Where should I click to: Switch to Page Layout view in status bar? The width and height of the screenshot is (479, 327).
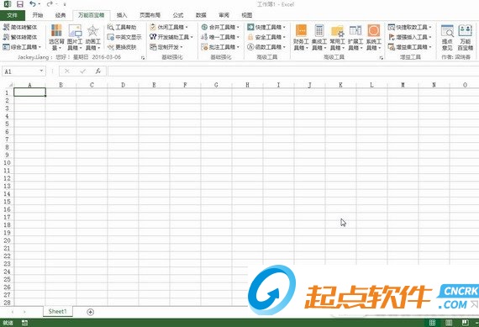point(449,323)
